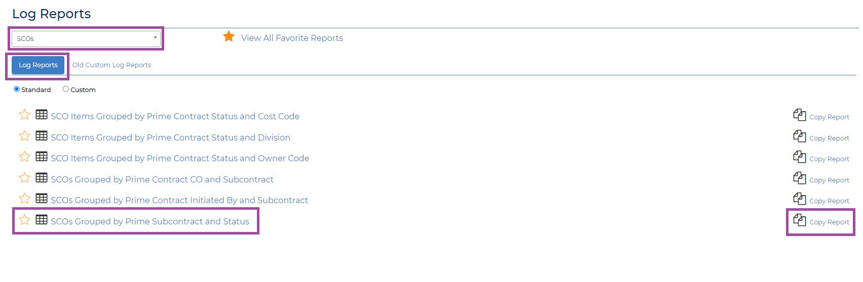Click star next to Prime Contract Status and Division report
Screen dimensions: 863x282
(24, 136)
